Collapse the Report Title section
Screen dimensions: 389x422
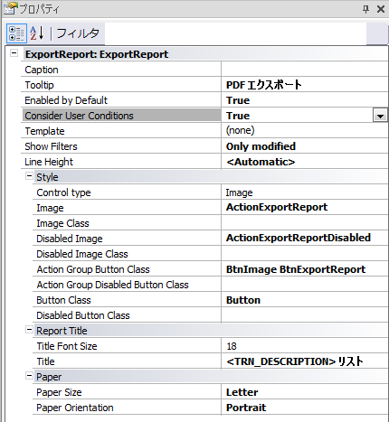pos(29,330)
